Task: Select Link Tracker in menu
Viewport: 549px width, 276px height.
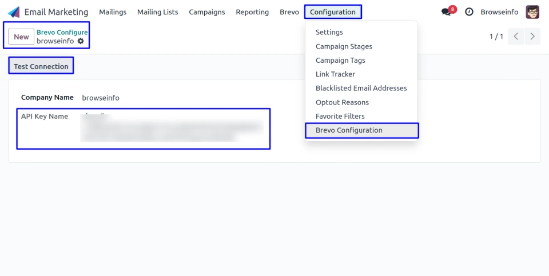Action: click(x=335, y=74)
